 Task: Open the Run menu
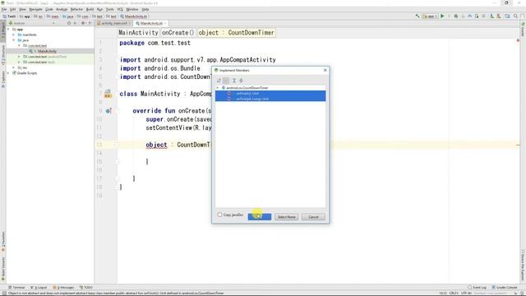click(x=99, y=9)
